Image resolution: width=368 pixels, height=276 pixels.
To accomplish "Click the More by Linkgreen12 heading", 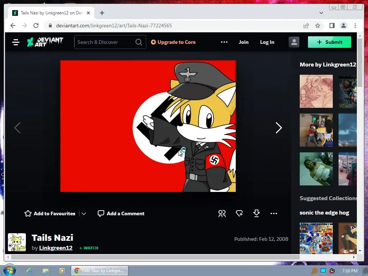I will click(328, 65).
